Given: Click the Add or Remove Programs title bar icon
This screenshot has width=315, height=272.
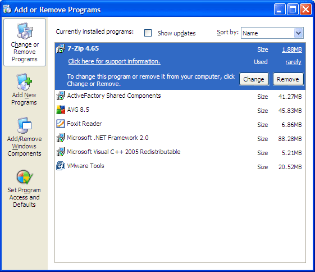Looking at the screenshot, I should pos(7,9).
